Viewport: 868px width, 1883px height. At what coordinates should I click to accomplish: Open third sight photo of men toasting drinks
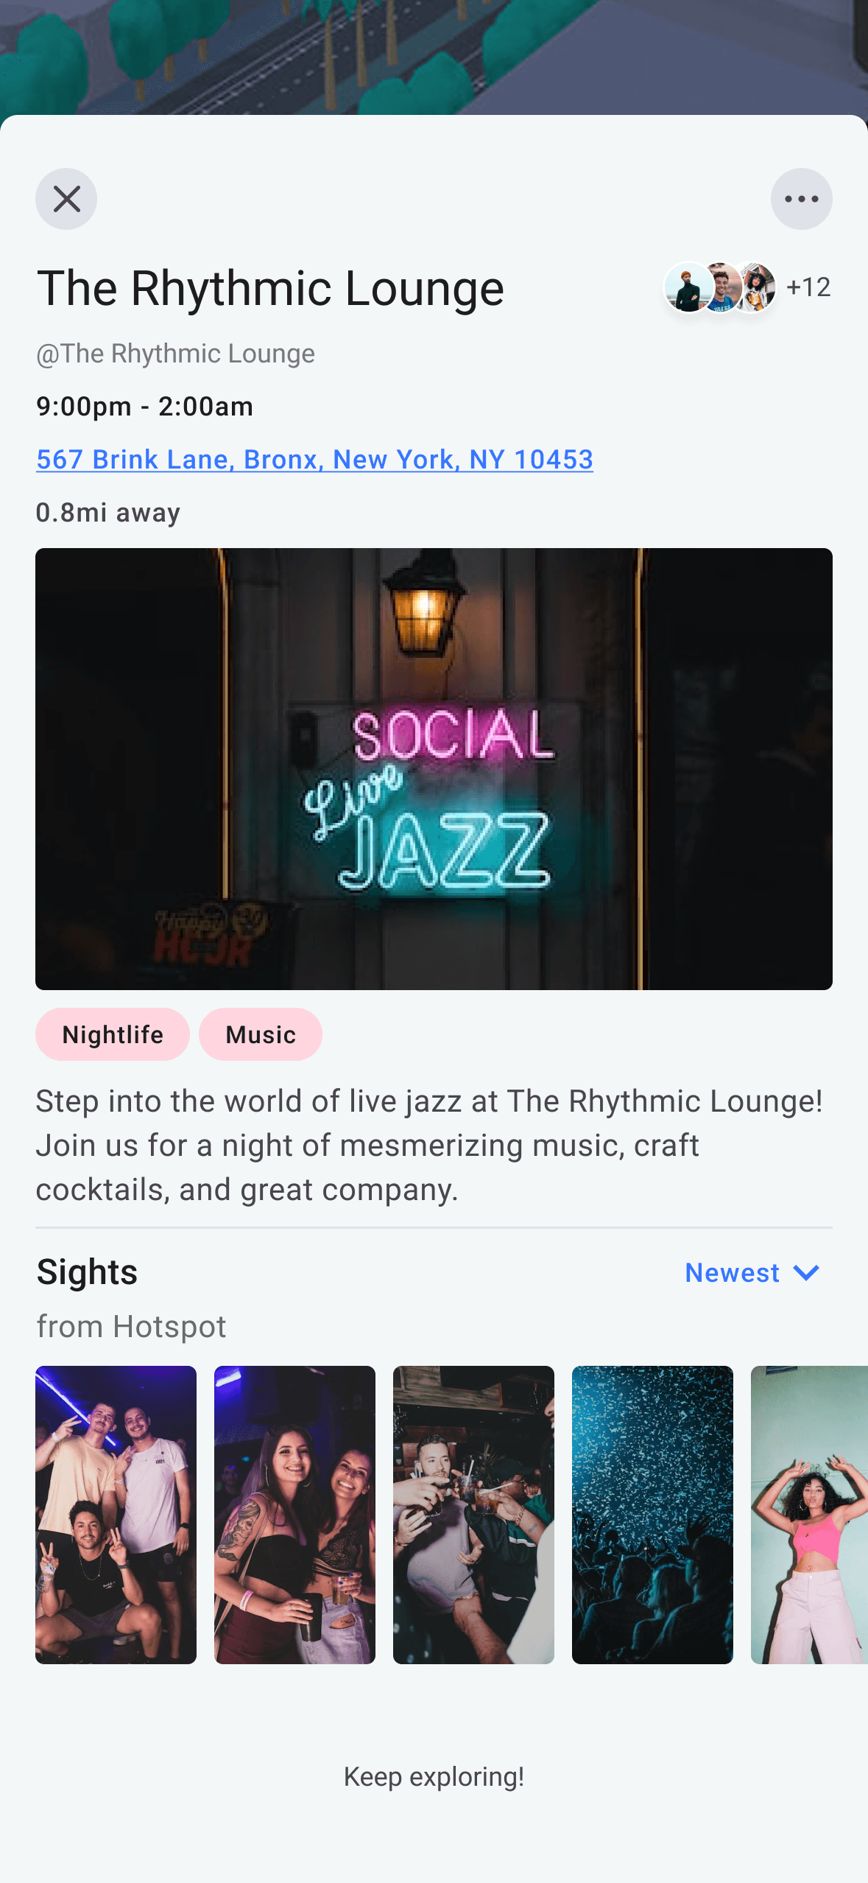(473, 1515)
